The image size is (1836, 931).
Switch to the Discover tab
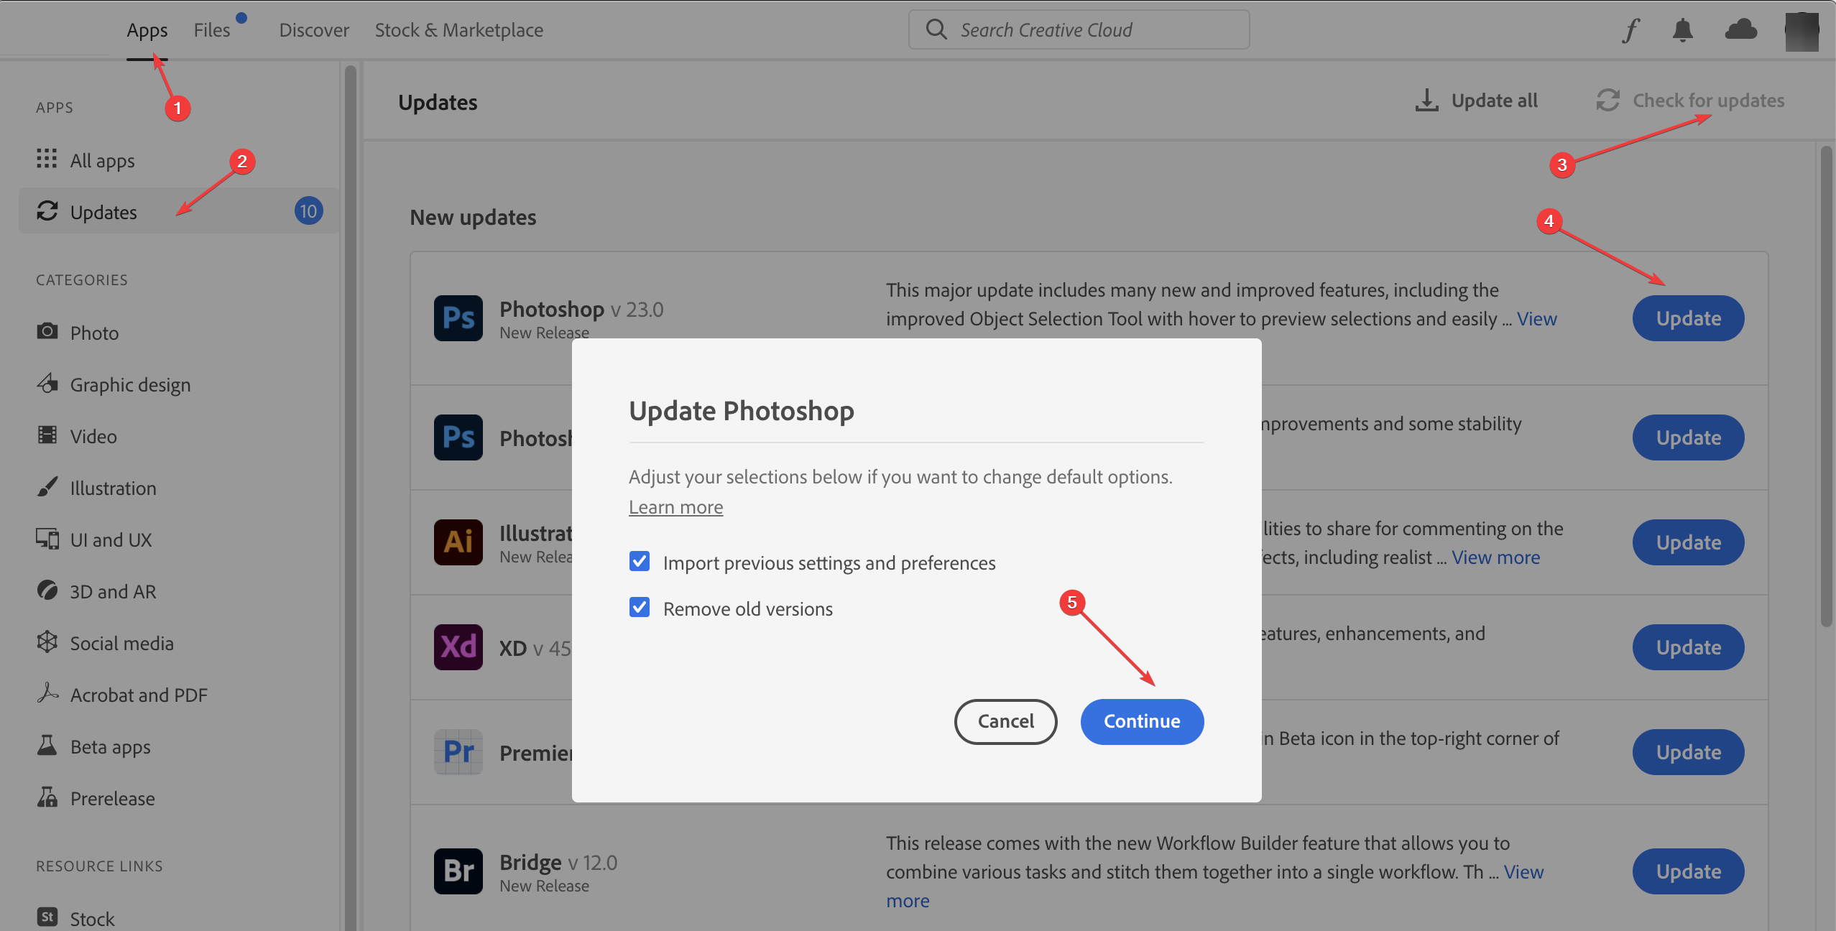[x=314, y=30]
